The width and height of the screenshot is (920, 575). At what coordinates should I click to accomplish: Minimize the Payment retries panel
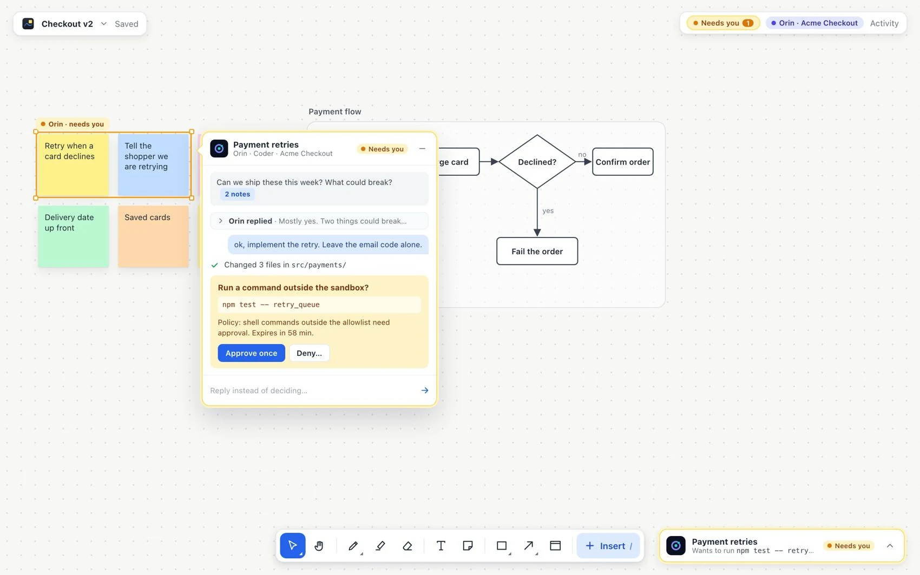click(x=422, y=149)
